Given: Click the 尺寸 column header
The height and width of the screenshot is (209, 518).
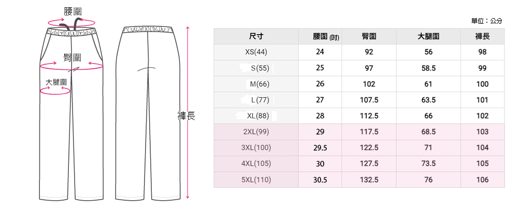Looking at the screenshot, I should pos(256,36).
